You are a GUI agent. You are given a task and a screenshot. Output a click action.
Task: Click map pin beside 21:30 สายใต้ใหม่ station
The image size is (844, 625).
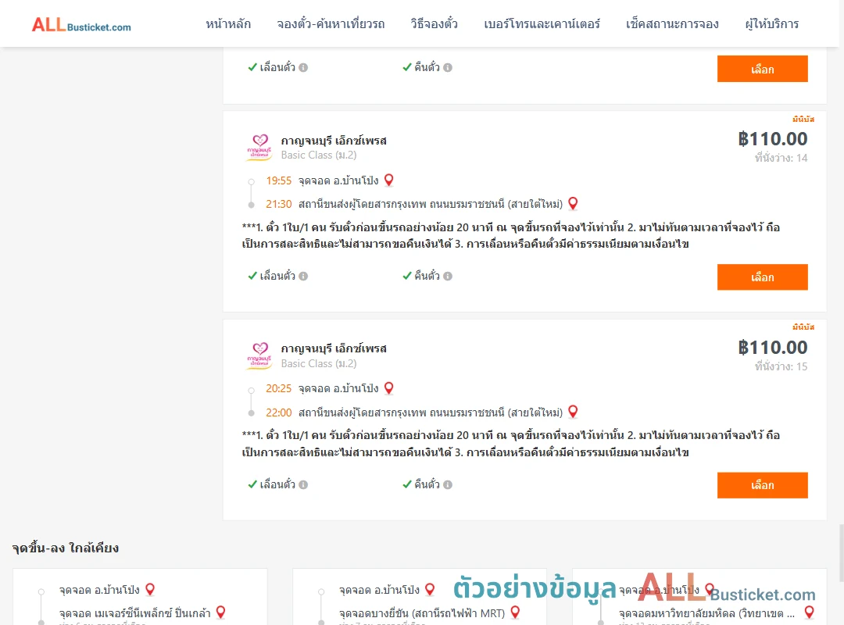click(574, 203)
